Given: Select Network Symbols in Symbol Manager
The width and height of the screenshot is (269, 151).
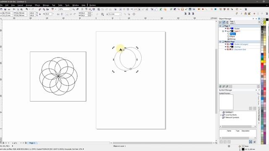Looking at the screenshot, I should pyautogui.click(x=232, y=117).
